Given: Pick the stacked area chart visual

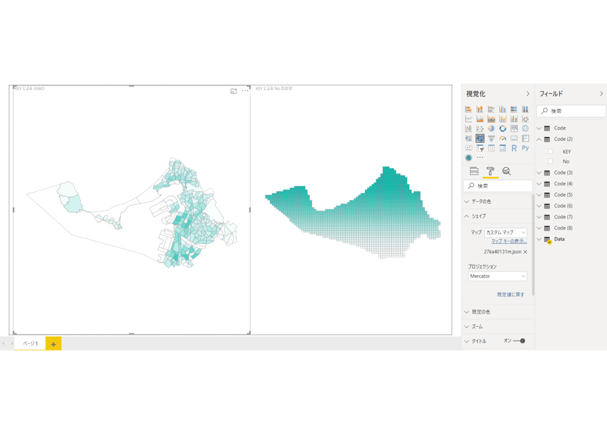Looking at the screenshot, I should coord(491,118).
